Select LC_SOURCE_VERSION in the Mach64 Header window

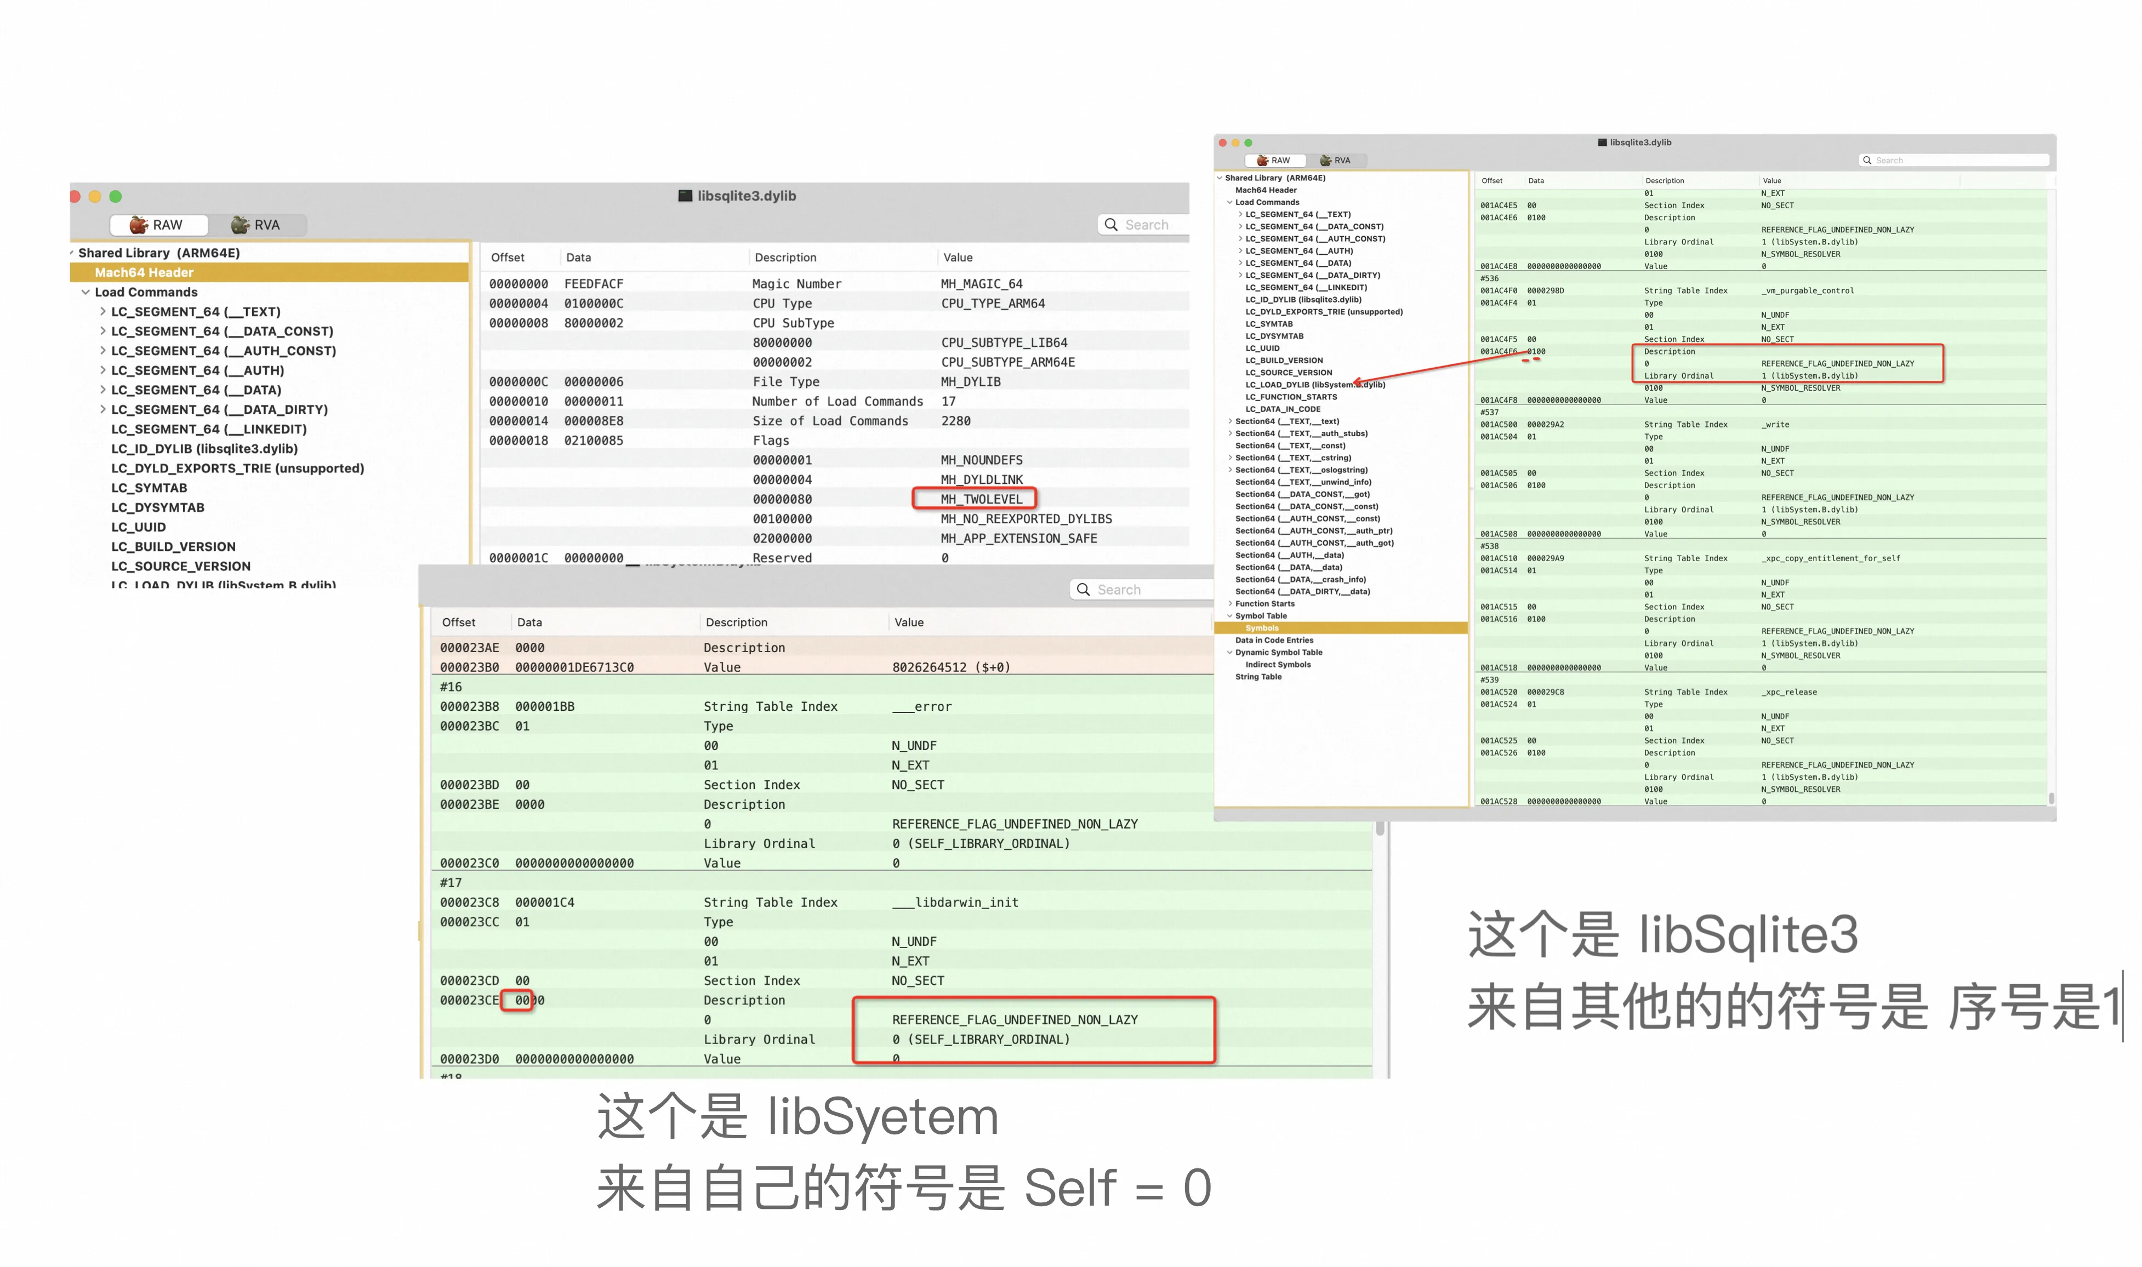tap(181, 567)
